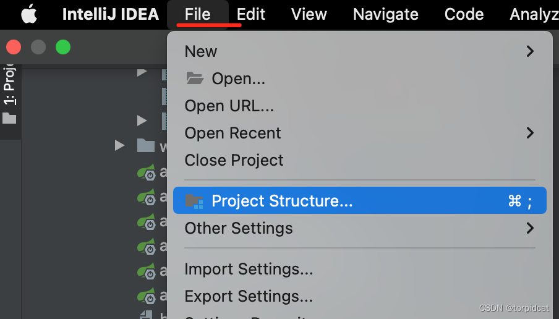
Task: Open the Code menu
Action: [x=464, y=14]
